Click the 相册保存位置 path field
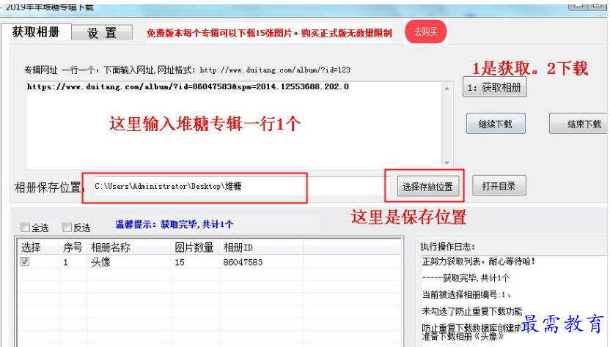Viewport: 610px width, 347px height. click(x=241, y=187)
